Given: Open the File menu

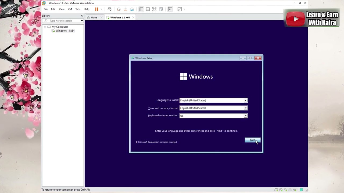Looking at the screenshot, I should point(46,9).
